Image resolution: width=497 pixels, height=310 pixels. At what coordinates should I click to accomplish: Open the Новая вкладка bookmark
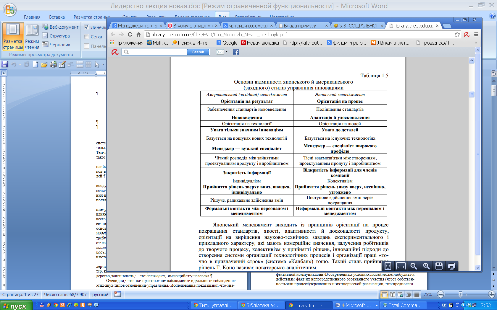(x=260, y=43)
